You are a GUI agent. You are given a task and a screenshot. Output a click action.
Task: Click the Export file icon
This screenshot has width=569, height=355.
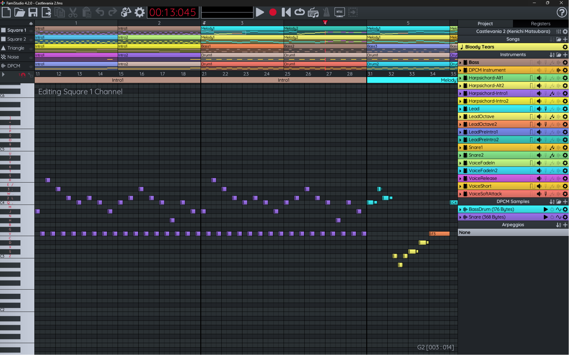tap(46, 12)
